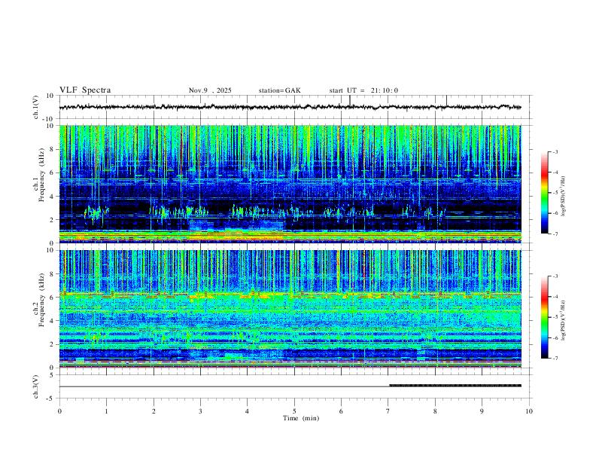The width and height of the screenshot is (596, 461).
Task: Click the '-3' label on upper colorbar
Action: tap(555, 151)
